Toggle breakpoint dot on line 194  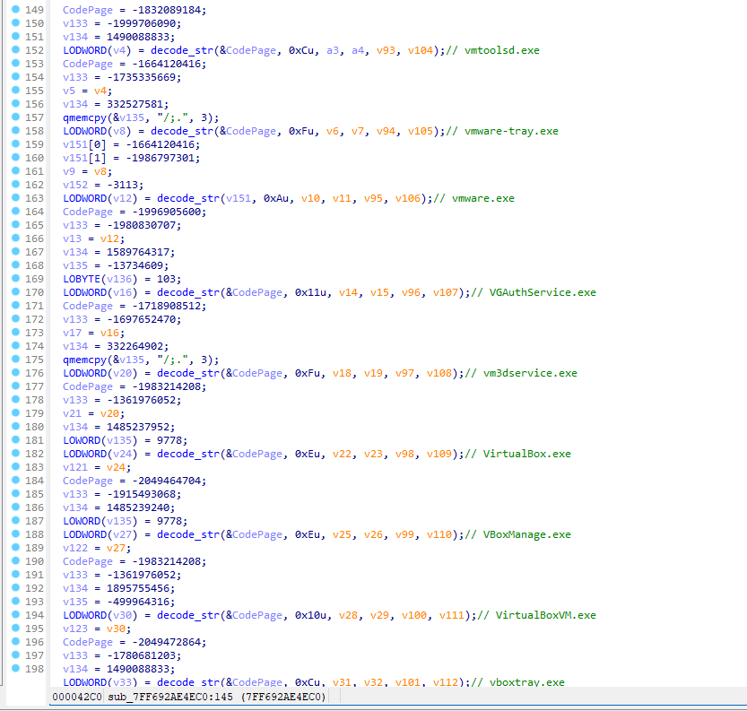pyautogui.click(x=16, y=614)
